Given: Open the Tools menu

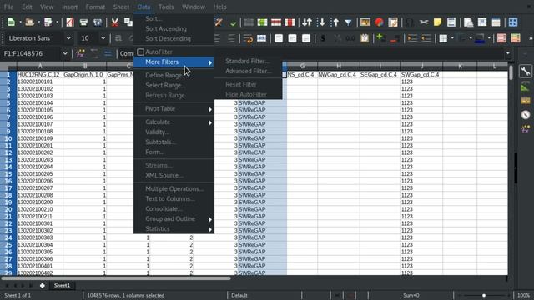Looking at the screenshot, I should pyautogui.click(x=166, y=7).
